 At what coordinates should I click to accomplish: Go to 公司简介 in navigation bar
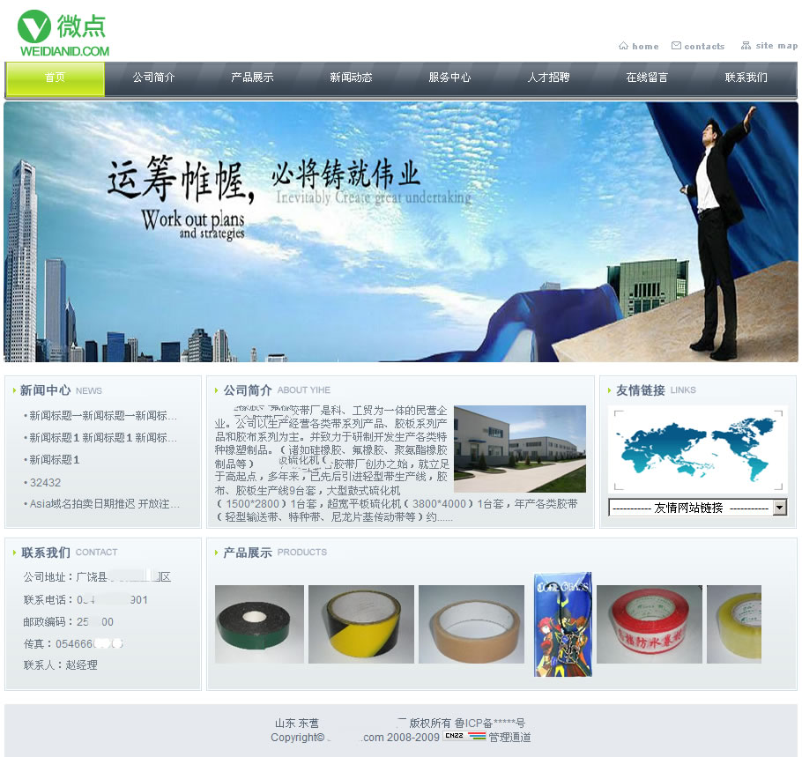(x=153, y=78)
